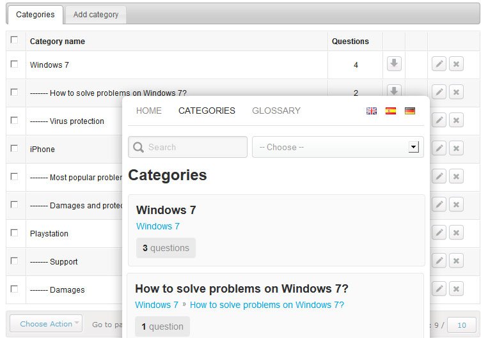Check the Support row checkbox
488x338 pixels.
point(14,261)
